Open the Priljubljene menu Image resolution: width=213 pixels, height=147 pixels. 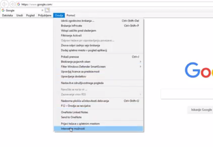pos(45,15)
